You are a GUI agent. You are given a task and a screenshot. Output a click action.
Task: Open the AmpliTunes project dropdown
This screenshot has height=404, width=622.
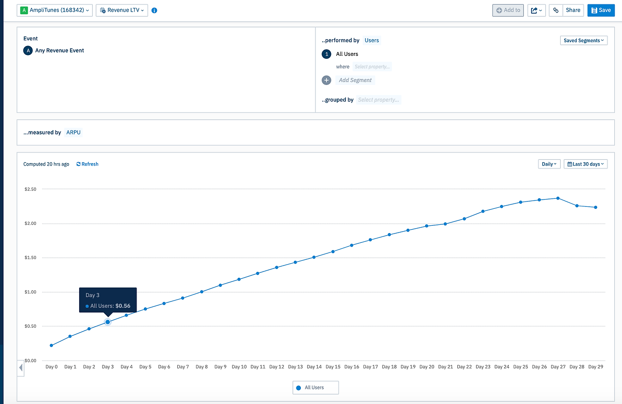click(x=55, y=10)
